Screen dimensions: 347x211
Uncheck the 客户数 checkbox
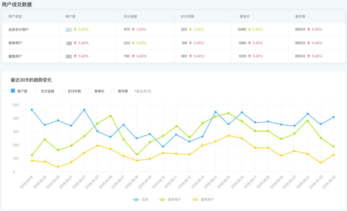pyautogui.click(x=13, y=91)
